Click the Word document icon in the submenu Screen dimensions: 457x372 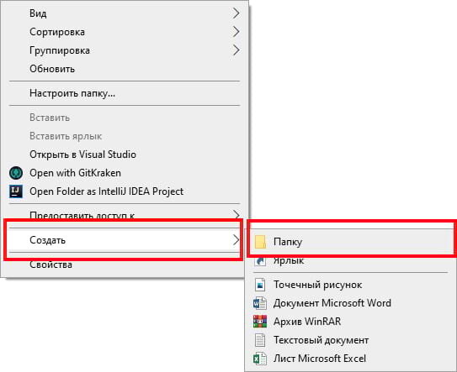pos(260,303)
